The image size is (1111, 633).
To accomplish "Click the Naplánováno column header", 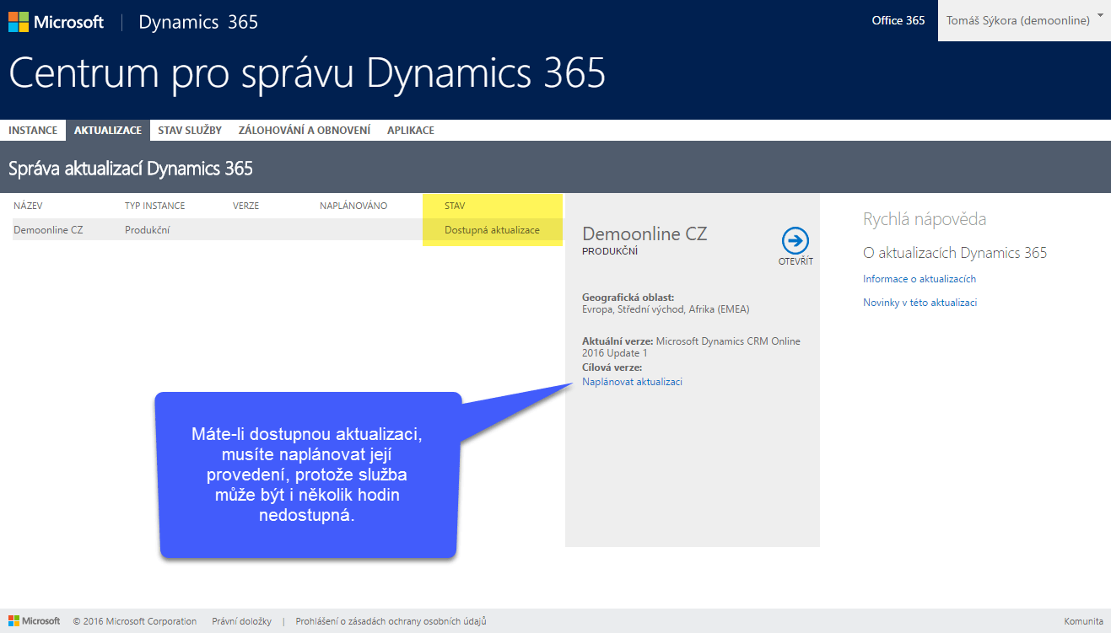I will pos(353,206).
